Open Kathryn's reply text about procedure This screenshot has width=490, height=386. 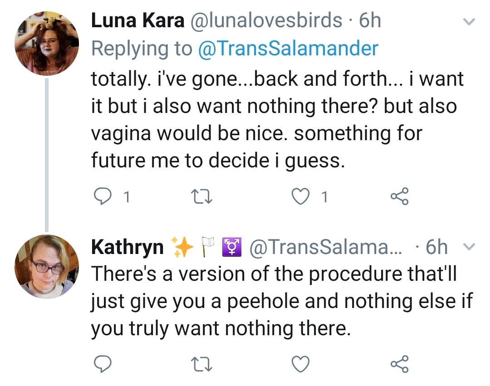coord(282,301)
